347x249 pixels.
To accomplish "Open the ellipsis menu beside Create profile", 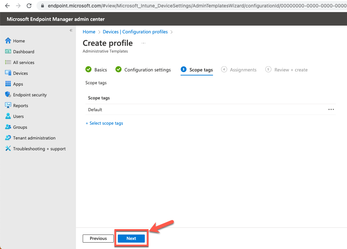I will click(143, 43).
